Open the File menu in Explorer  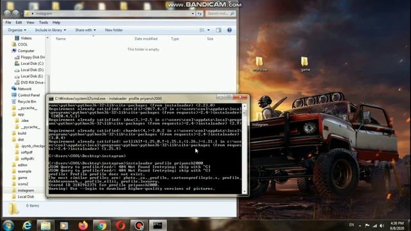tap(8, 22)
